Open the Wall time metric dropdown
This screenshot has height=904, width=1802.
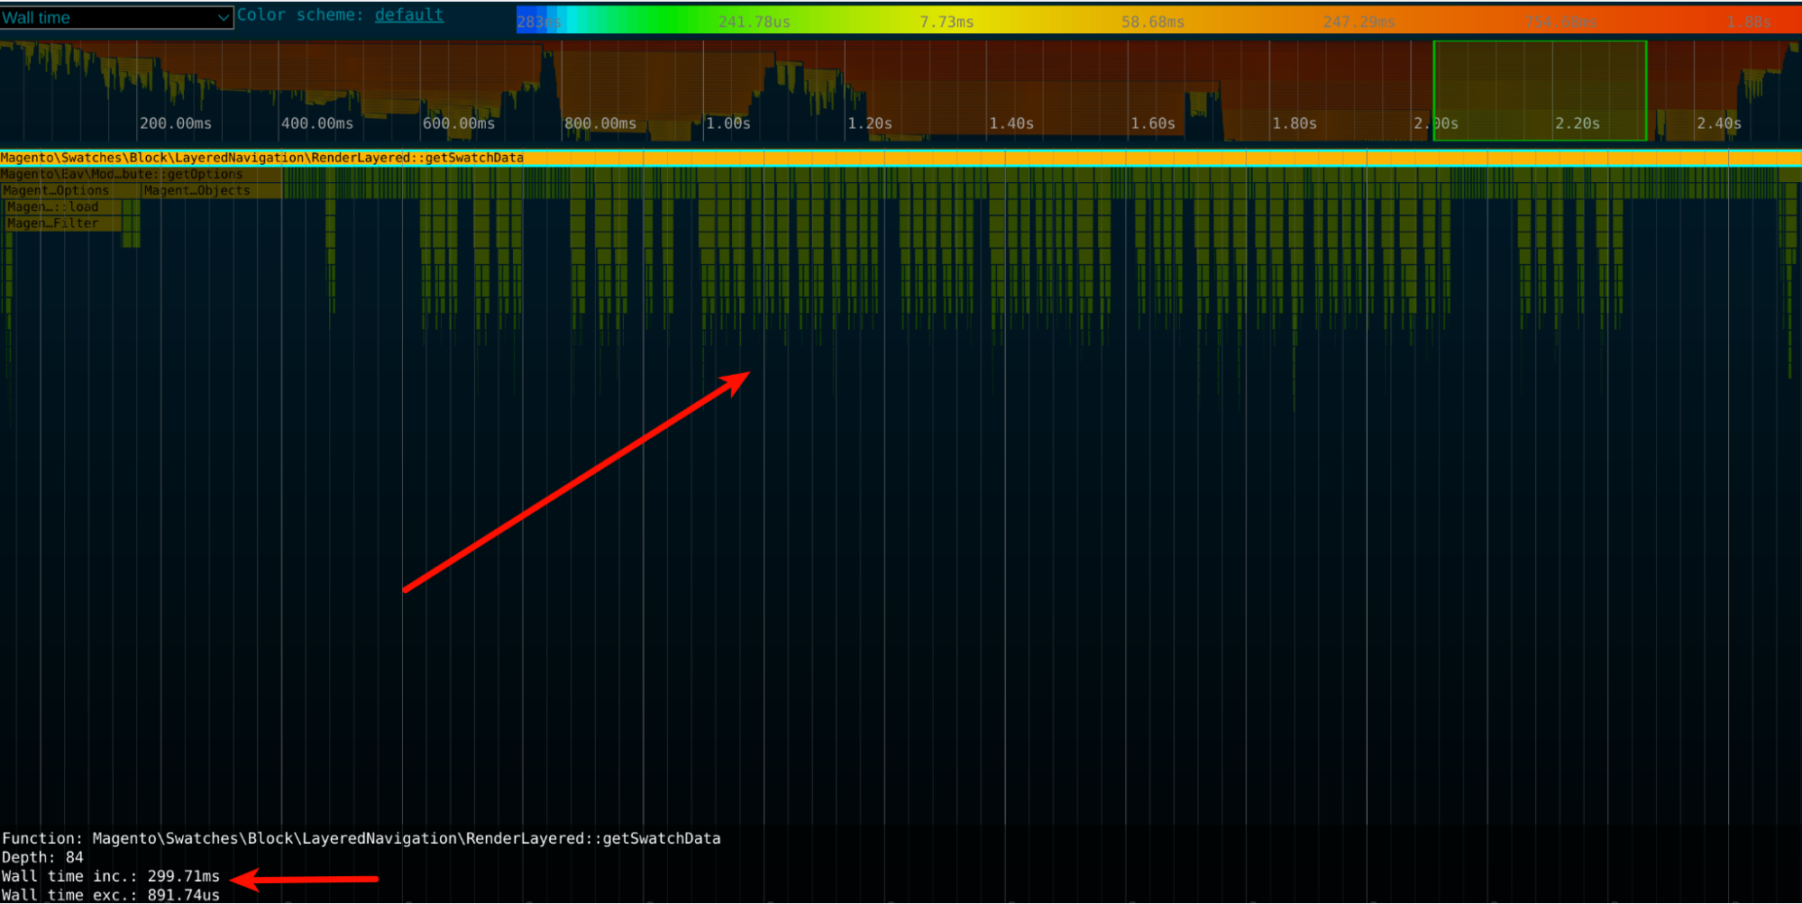click(116, 17)
